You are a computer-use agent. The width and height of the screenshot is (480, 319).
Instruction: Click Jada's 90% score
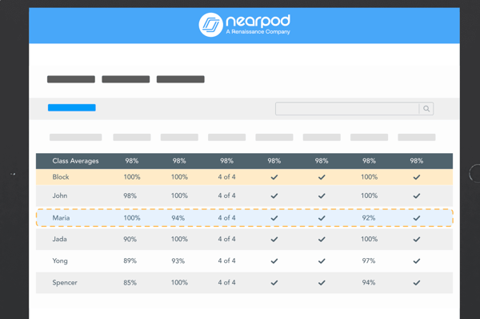click(x=130, y=239)
